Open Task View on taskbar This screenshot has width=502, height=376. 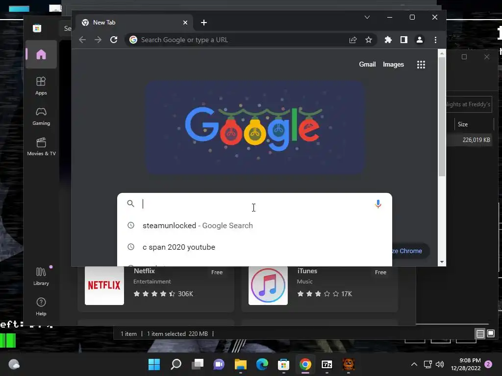(197, 364)
